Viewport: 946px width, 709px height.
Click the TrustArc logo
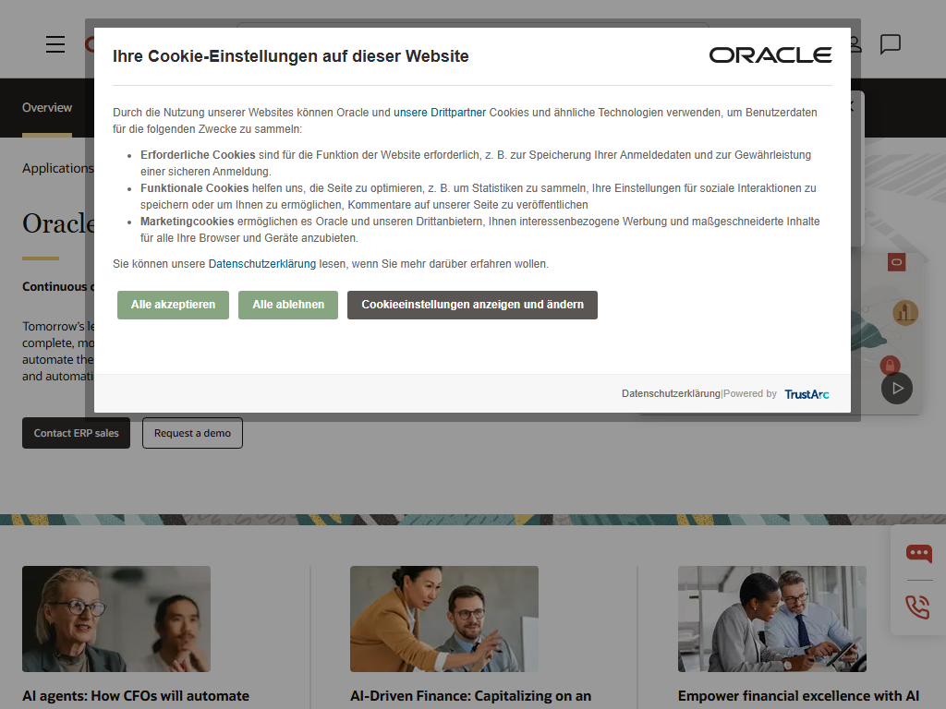click(807, 394)
